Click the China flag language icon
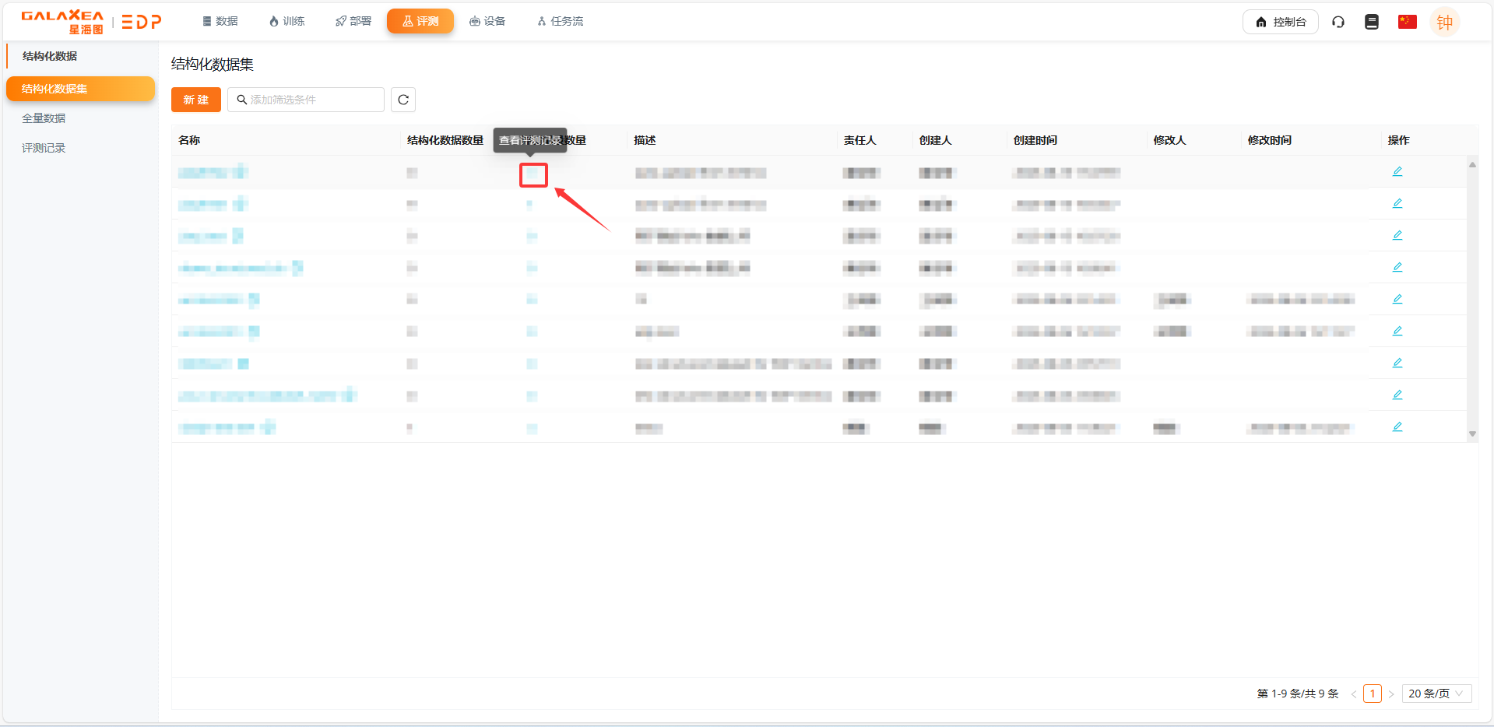Screen dimensions: 1494x727 [x=1407, y=22]
